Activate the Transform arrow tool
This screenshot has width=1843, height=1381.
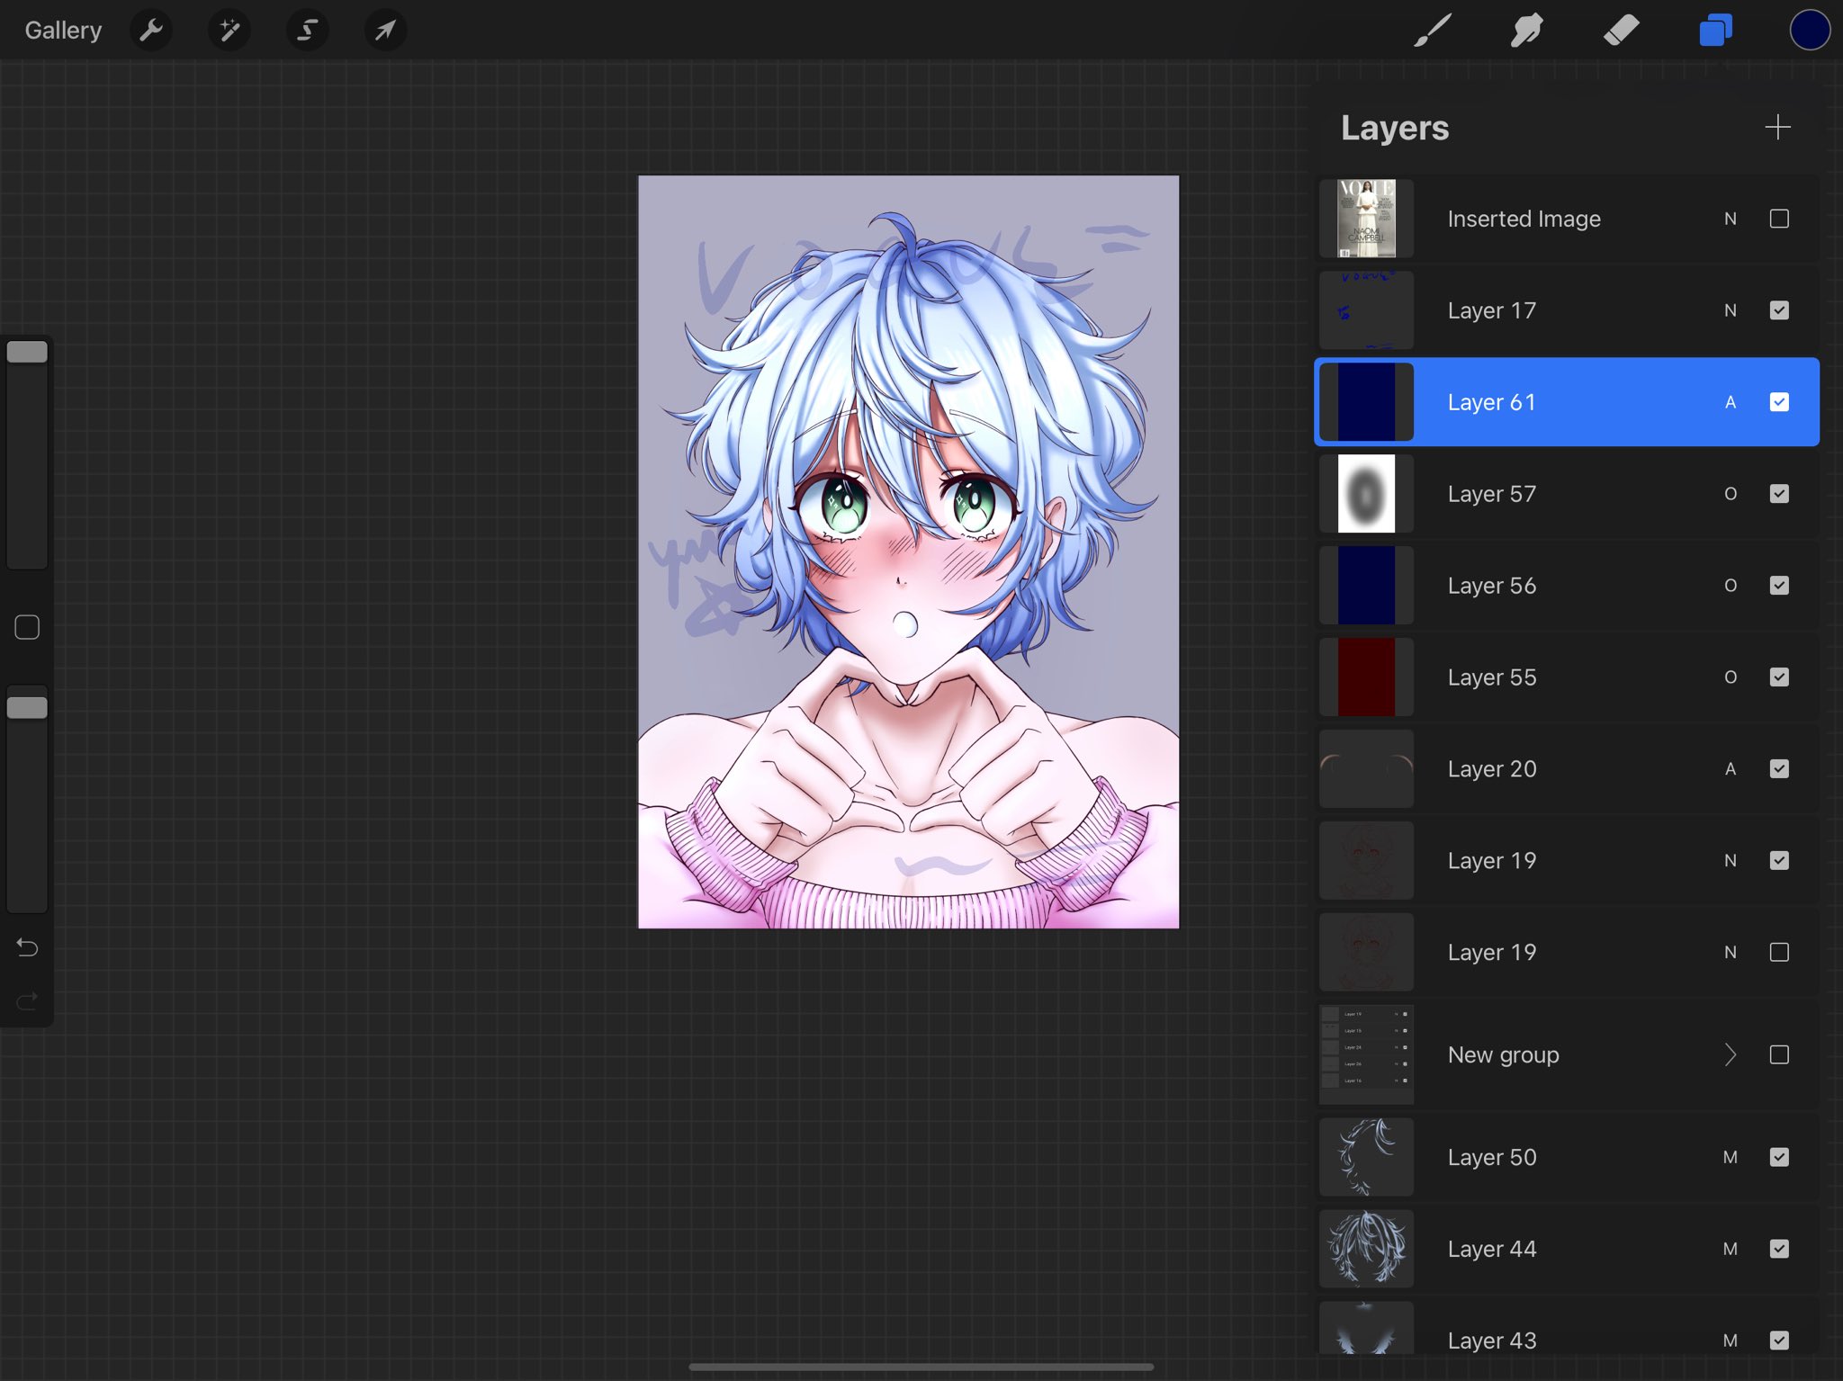(385, 31)
